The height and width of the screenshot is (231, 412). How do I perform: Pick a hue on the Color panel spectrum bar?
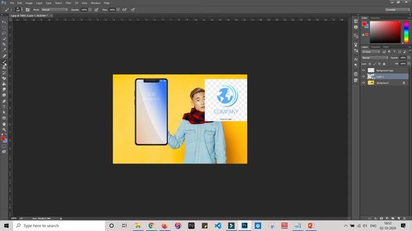(x=406, y=32)
